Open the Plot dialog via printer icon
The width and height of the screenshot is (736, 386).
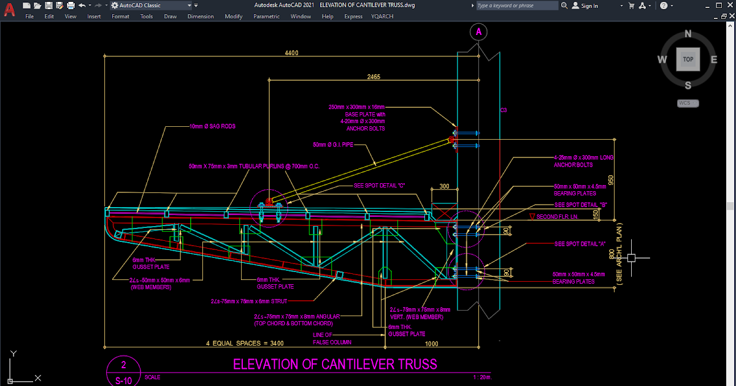(x=71, y=6)
